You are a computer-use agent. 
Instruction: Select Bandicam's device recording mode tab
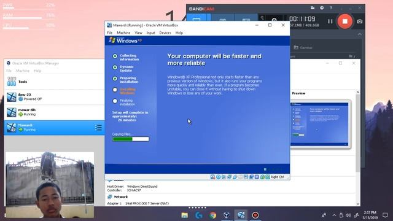tap(246, 18)
